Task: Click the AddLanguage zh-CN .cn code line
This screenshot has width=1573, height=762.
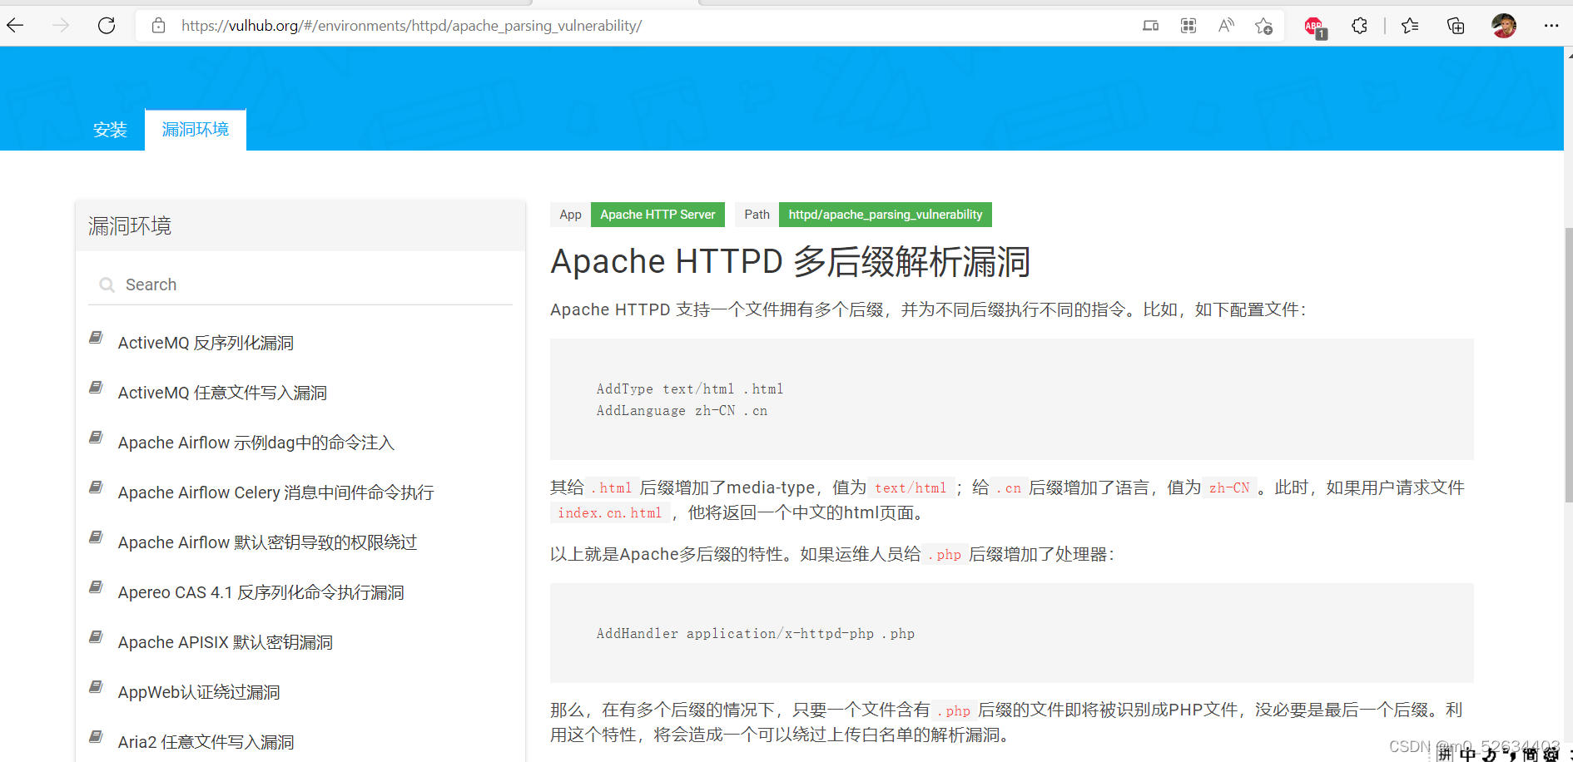Action: (x=682, y=410)
